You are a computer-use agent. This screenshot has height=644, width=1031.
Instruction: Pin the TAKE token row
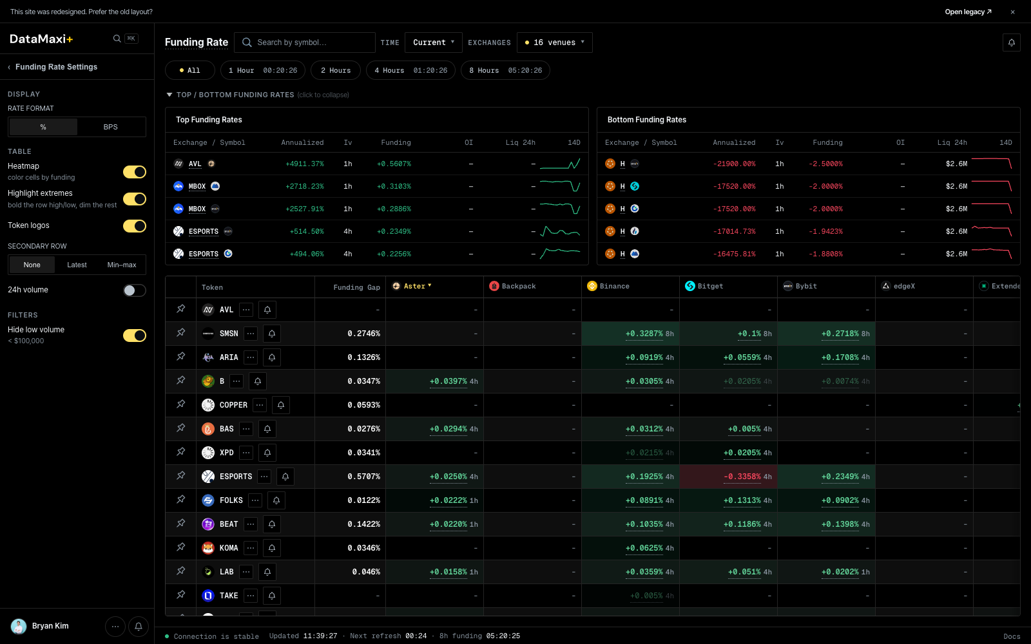[181, 595]
